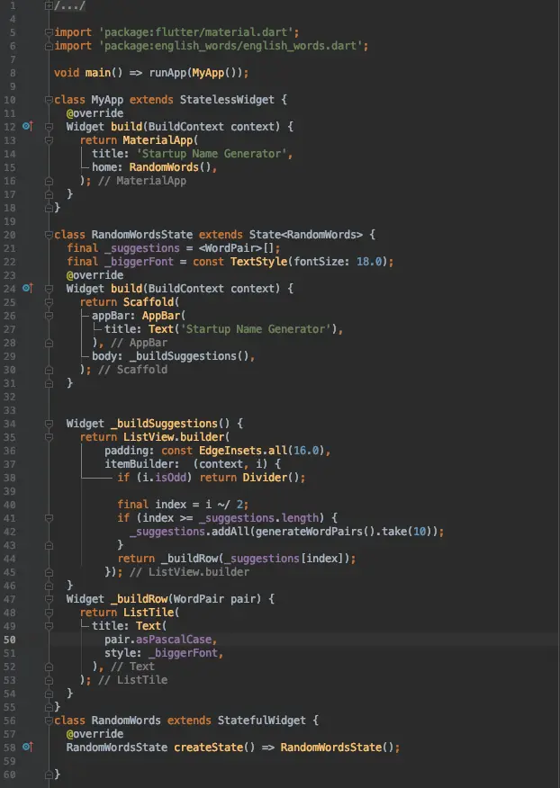Collapse the _buildRow method on line 47
The image size is (560, 788).
click(x=49, y=599)
